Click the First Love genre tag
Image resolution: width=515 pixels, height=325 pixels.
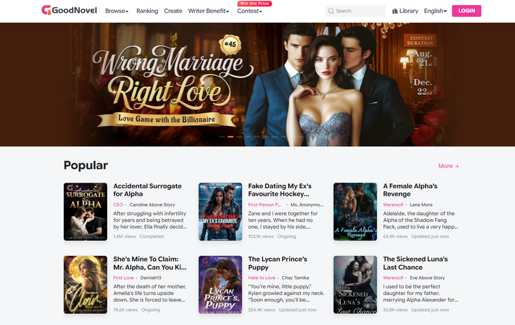[x=124, y=278]
